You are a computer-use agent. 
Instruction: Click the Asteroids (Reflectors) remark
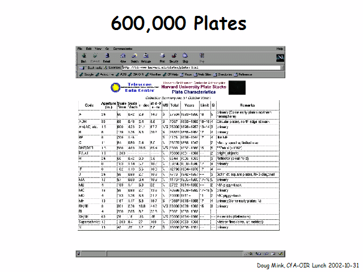click(x=234, y=217)
